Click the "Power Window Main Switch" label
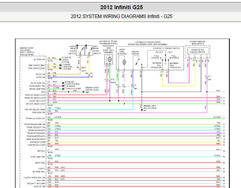This screenshot has height=188, width=241. click(x=198, y=43)
